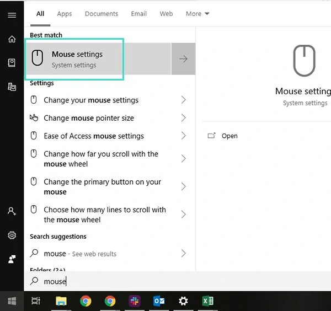
Task: Select the All tab
Action: 40,14
